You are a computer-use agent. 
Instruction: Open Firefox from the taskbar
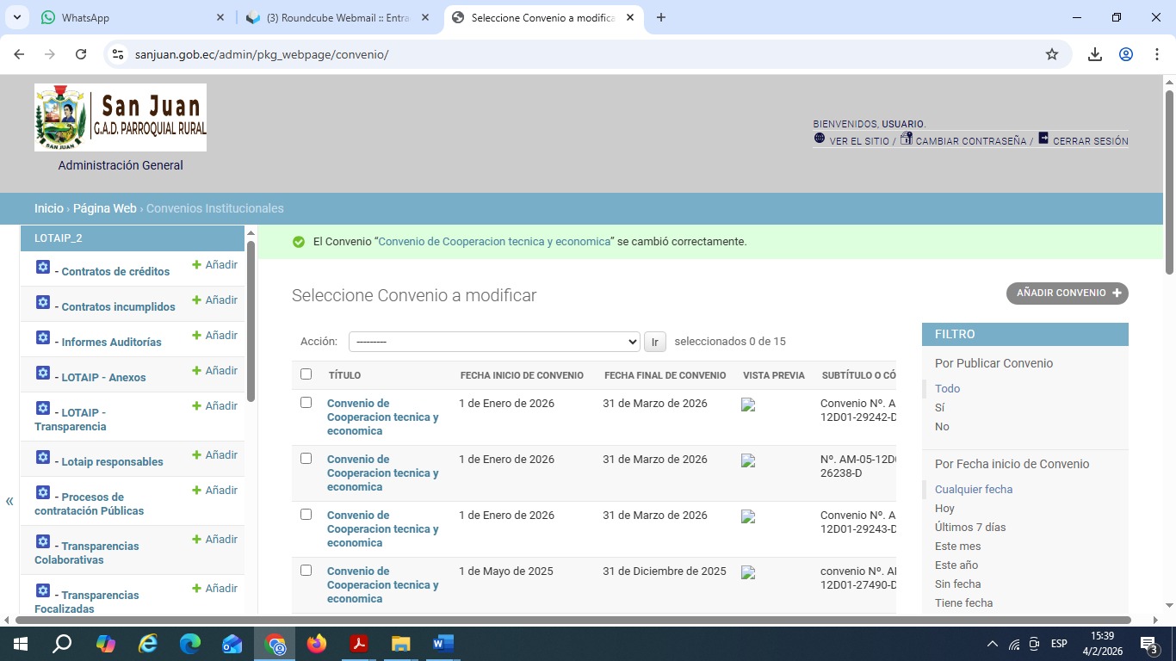tap(317, 644)
